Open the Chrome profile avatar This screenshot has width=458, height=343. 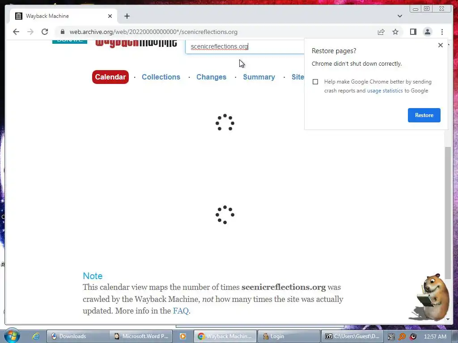(x=427, y=32)
